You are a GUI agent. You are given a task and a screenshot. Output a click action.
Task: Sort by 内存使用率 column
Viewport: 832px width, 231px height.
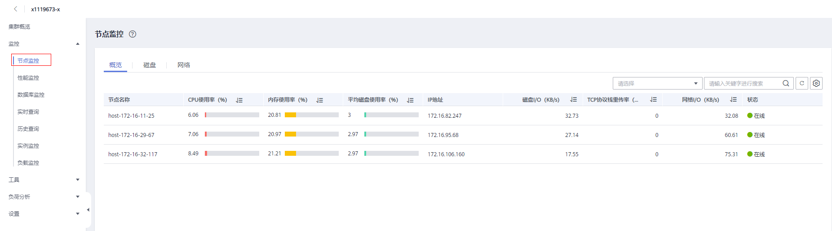319,100
